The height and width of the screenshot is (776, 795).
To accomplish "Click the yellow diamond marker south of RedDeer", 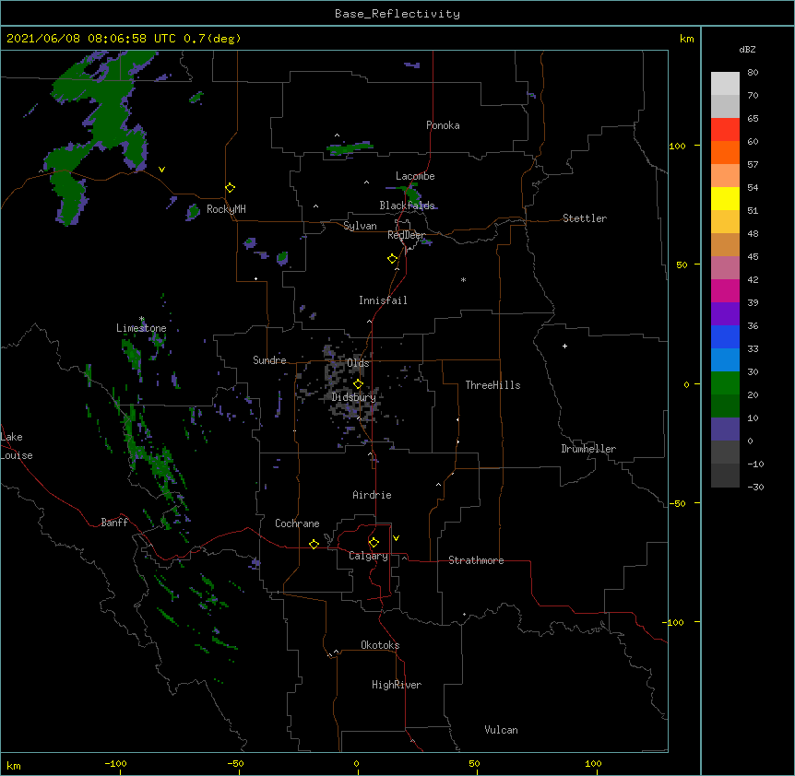I will coord(393,259).
